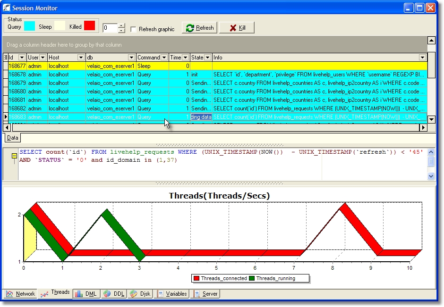
Task: Open the Time column filter dropdown
Action: coord(186,58)
